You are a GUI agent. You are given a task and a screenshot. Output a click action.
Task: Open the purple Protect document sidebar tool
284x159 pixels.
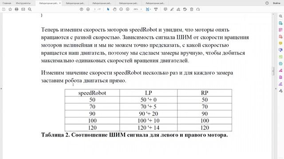pos(280,77)
